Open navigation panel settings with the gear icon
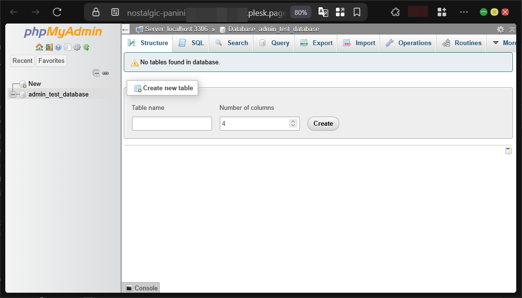 click(x=77, y=47)
